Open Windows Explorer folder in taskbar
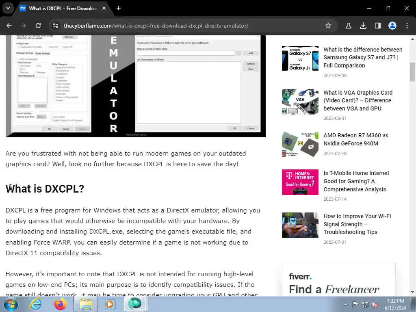Viewport: 416px width, 312px height. [x=85, y=304]
